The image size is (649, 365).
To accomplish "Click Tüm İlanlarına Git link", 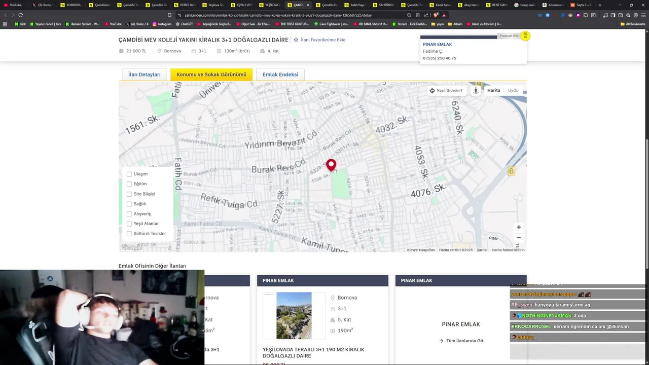I will point(461,341).
